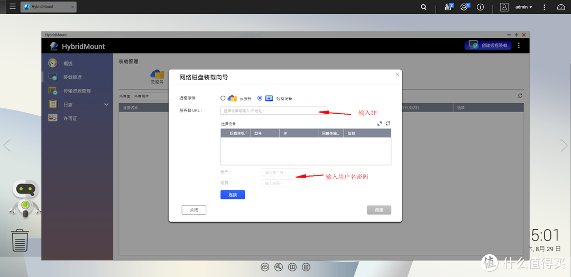Refresh the device selection list
Screen dimensions: 571x277
tap(388, 124)
